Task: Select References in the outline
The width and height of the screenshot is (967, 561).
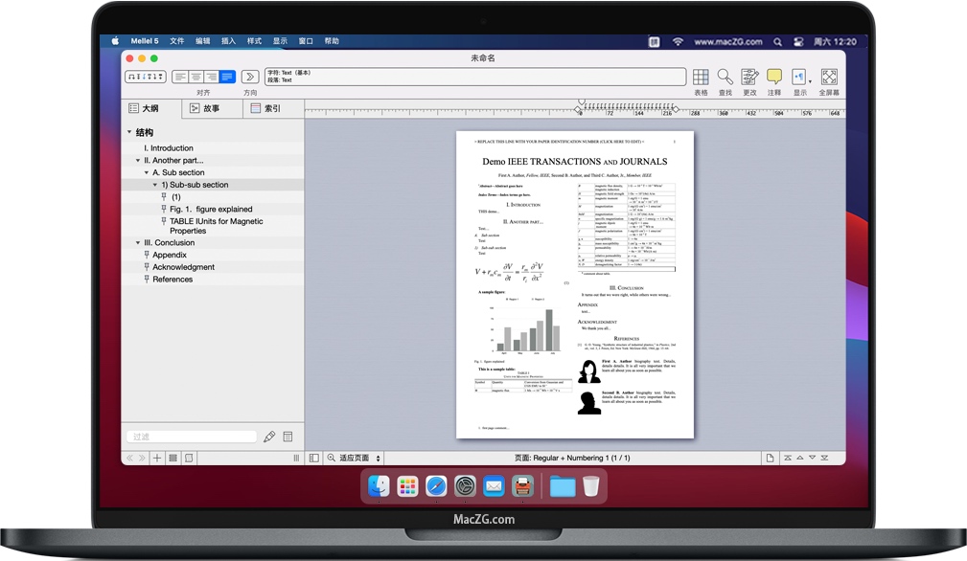Action: pos(173,279)
